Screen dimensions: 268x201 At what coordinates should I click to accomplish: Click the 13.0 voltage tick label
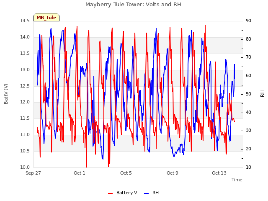tap(25, 70)
